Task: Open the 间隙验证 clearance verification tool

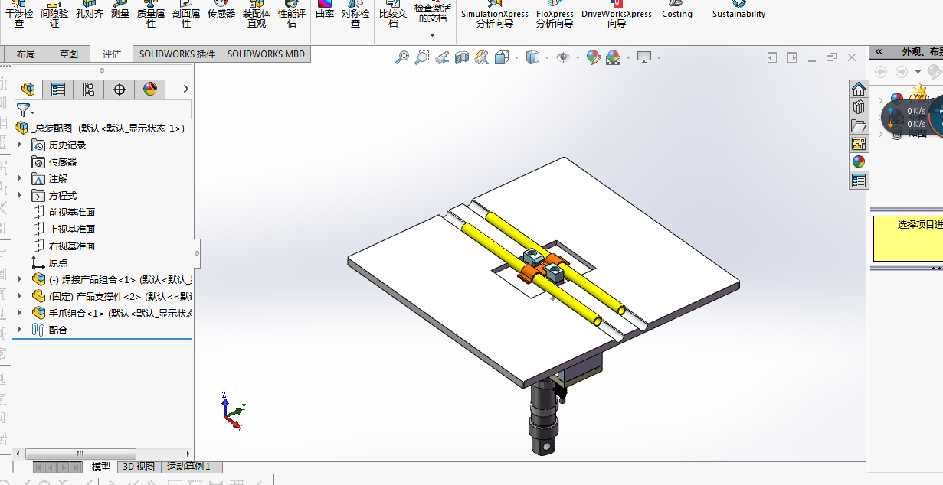Action: [x=54, y=13]
